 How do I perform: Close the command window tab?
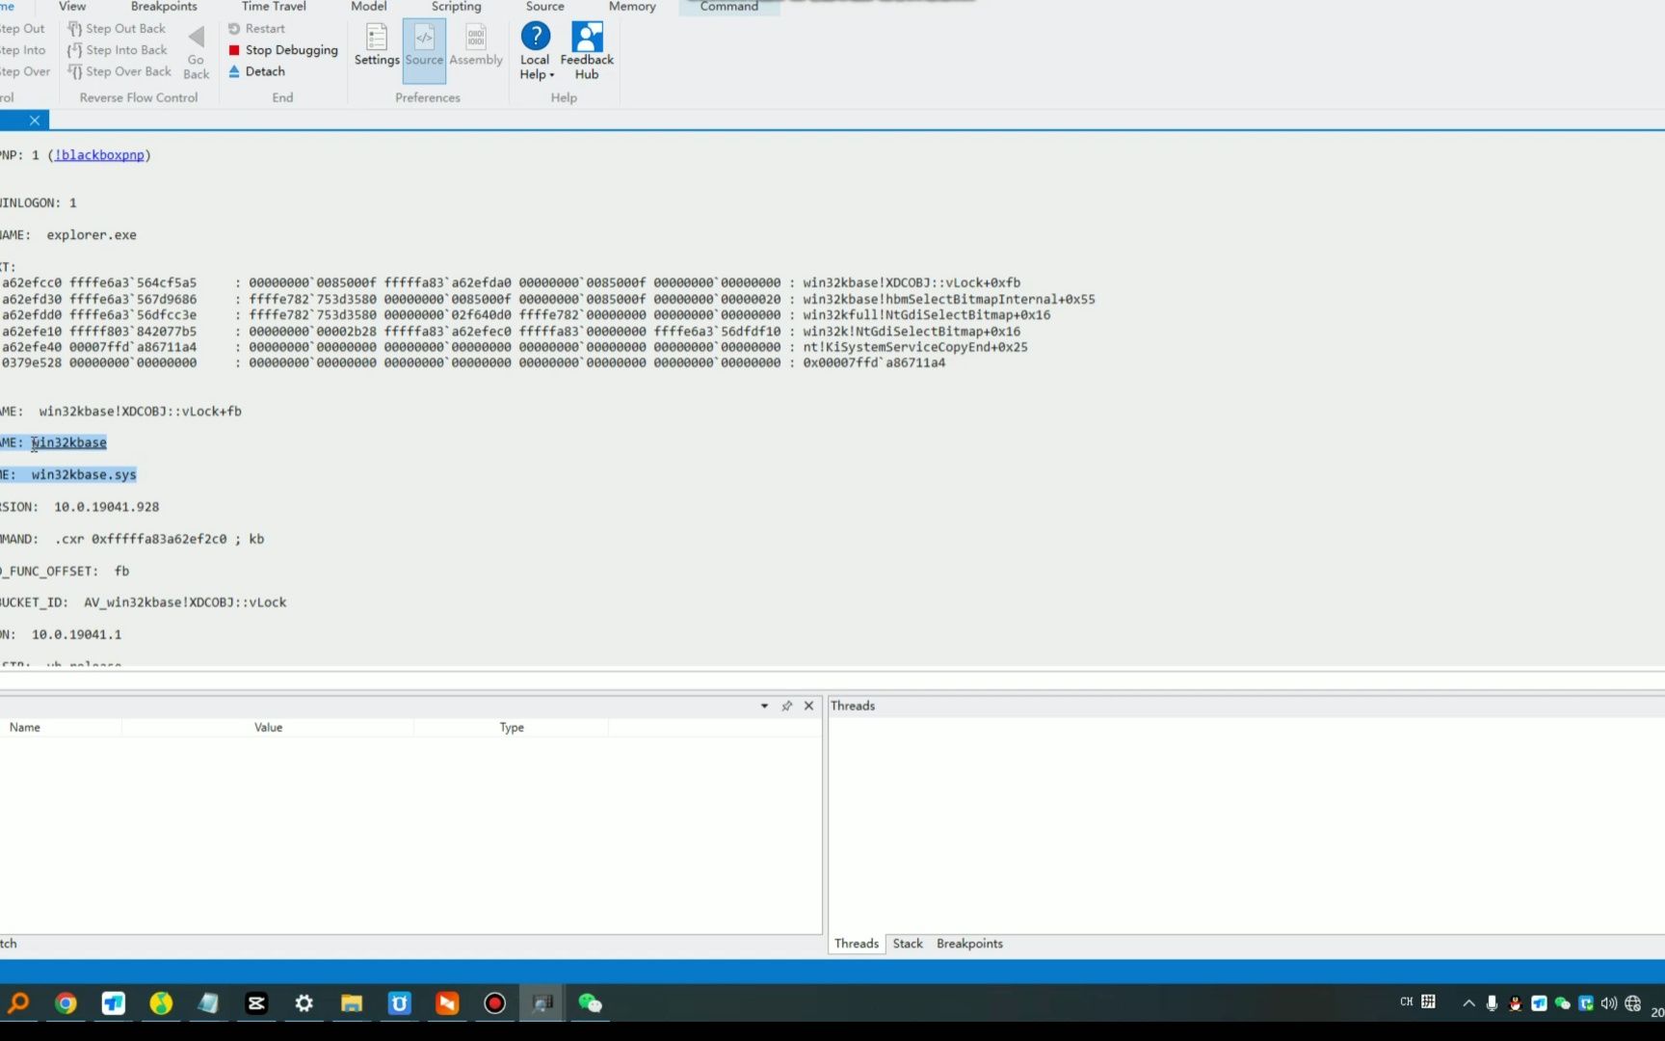(35, 120)
